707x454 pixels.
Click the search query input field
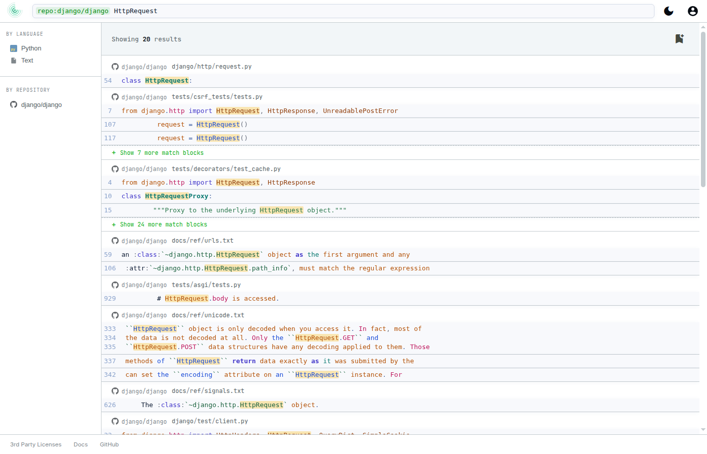pos(343,11)
